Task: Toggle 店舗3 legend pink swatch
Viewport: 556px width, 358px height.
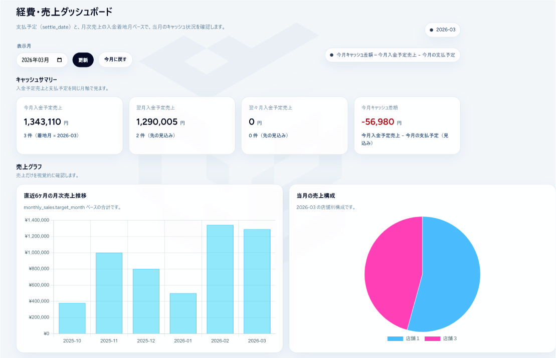Action: point(432,339)
